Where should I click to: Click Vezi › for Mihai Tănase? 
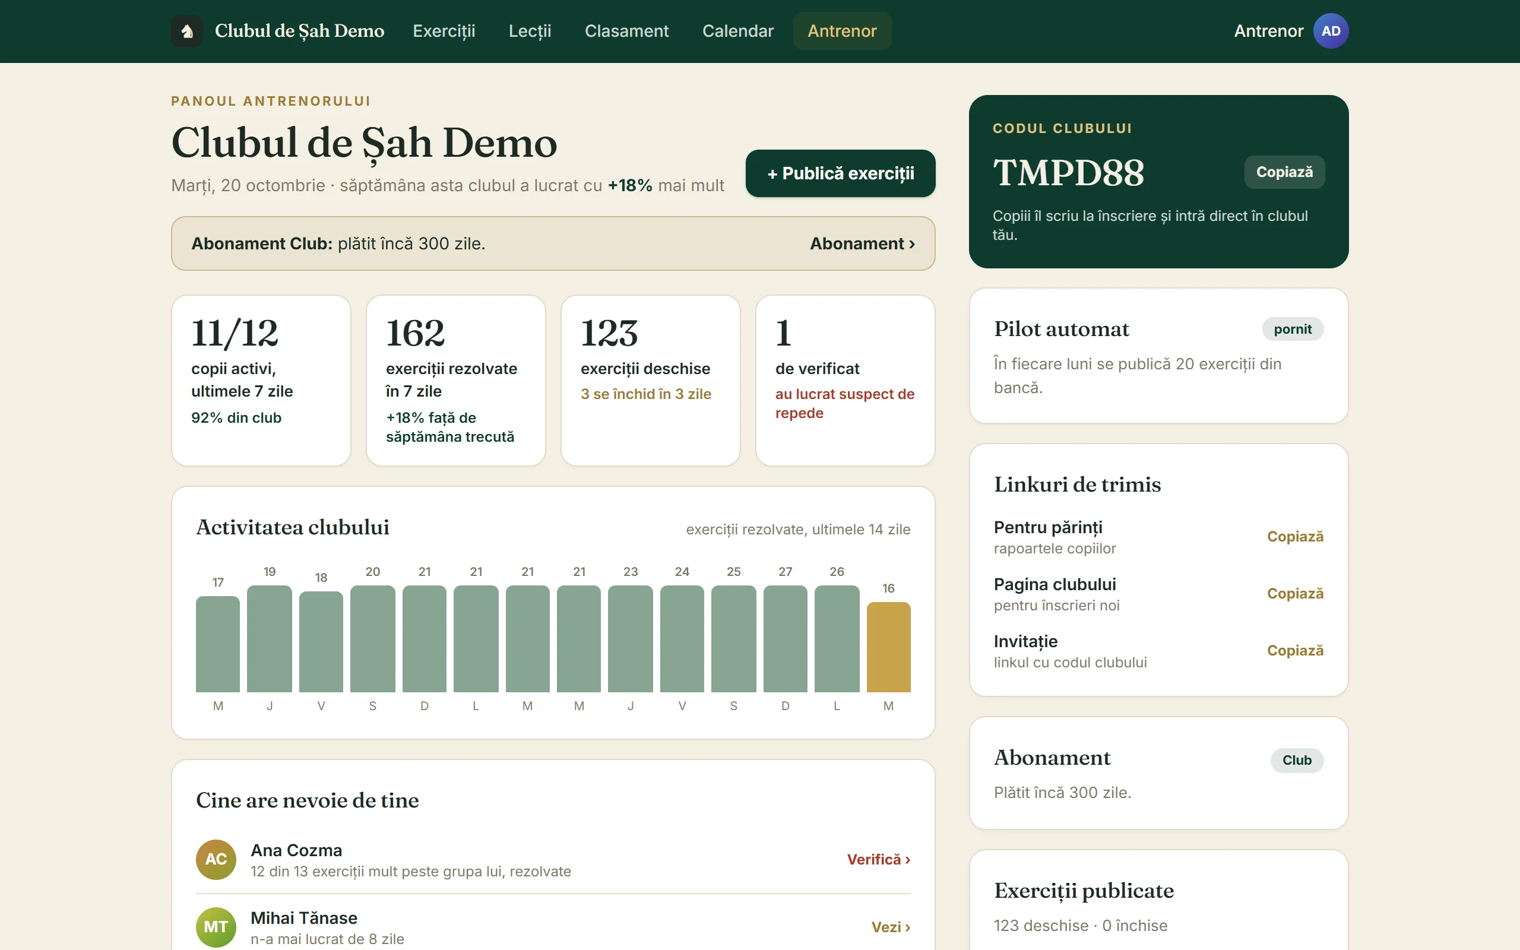pyautogui.click(x=890, y=927)
